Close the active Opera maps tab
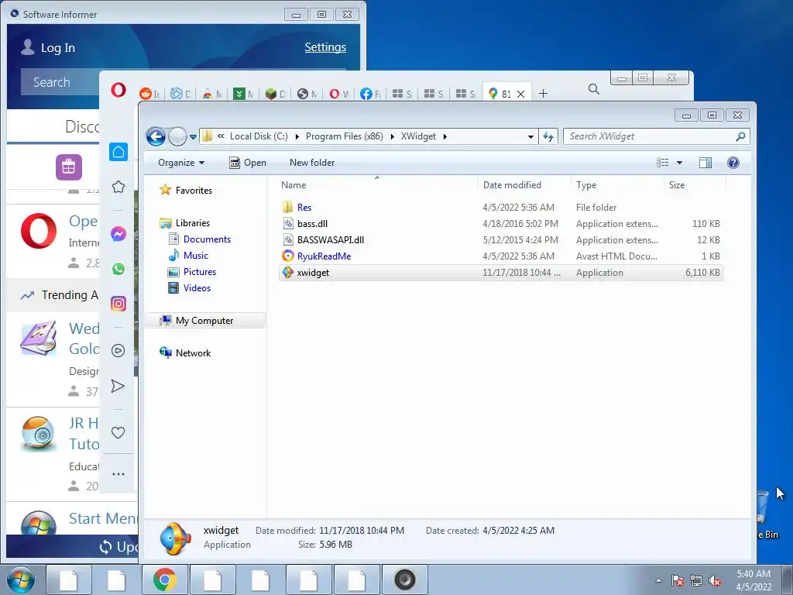793x595 pixels. (x=520, y=94)
